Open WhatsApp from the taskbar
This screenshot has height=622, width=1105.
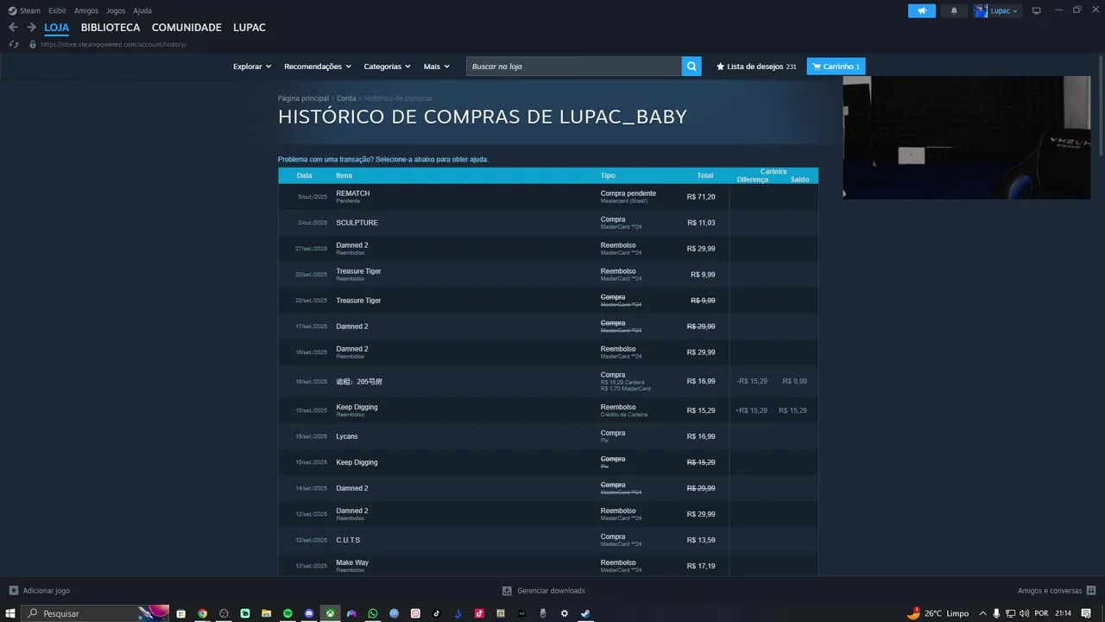[373, 613]
